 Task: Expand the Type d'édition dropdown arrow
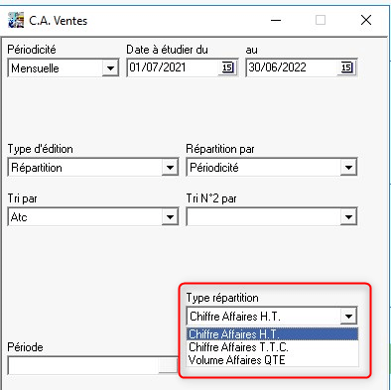pos(170,168)
